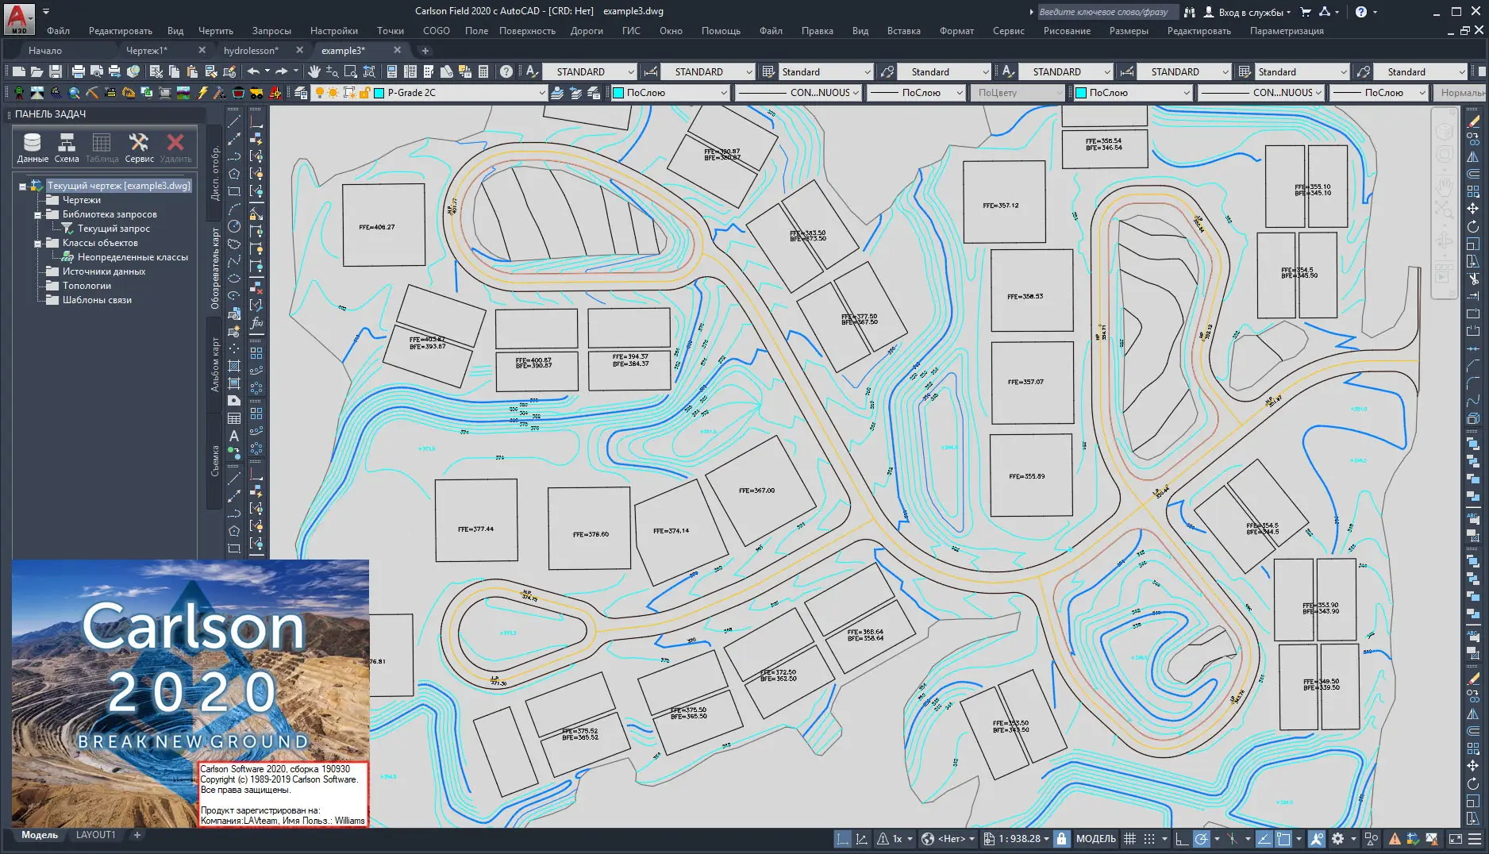Toggle the grid display in status bar
The height and width of the screenshot is (854, 1489).
coord(1130,839)
